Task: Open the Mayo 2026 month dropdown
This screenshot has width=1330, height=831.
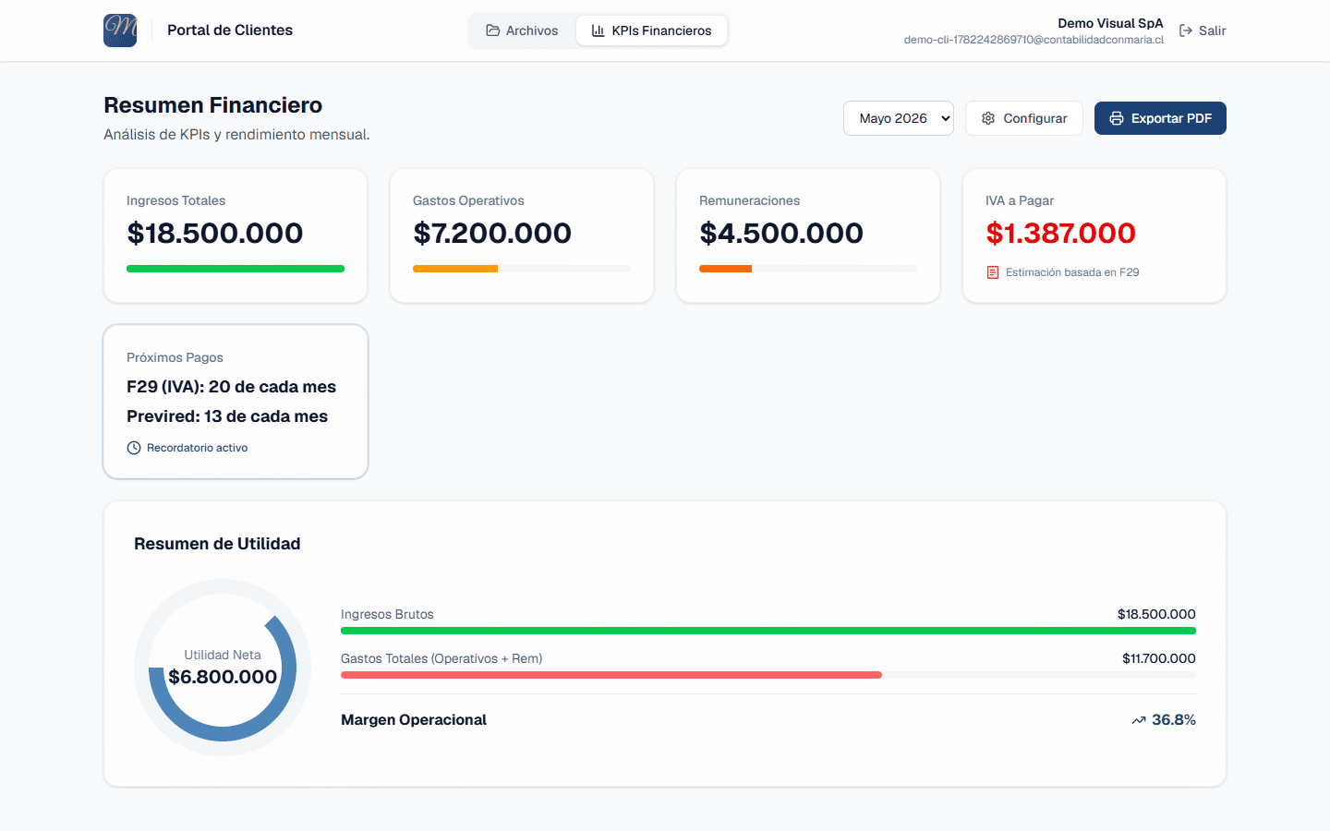Action: tap(899, 118)
